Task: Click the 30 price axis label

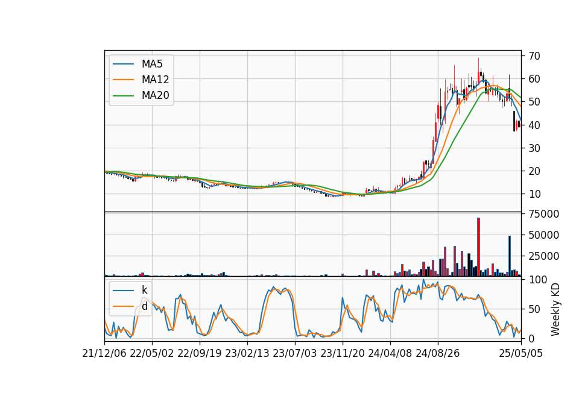Action: [534, 148]
